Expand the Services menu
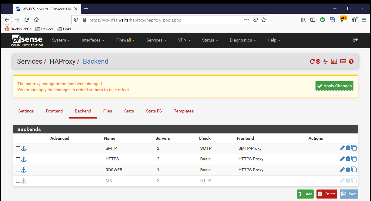The width and height of the screenshot is (371, 201). point(156,40)
